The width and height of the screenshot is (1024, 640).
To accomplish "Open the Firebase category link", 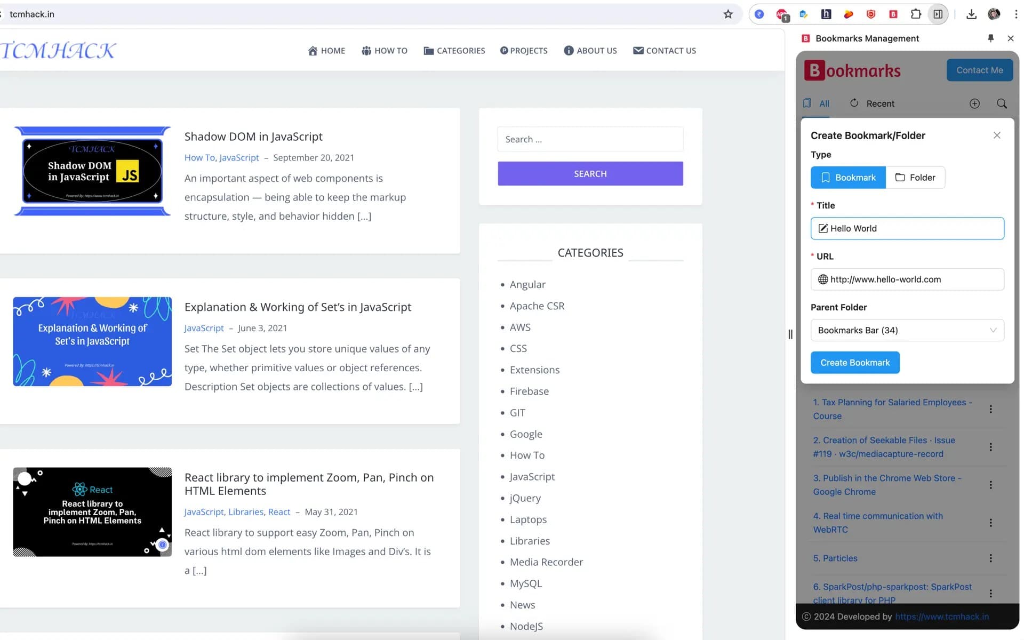I will point(529,391).
